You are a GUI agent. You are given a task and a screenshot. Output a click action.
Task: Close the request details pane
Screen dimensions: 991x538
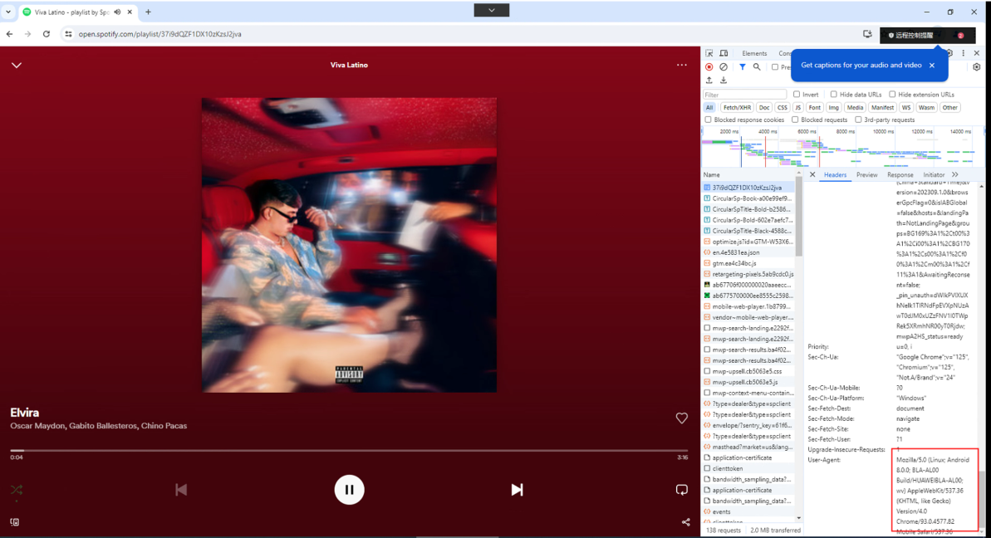coord(812,175)
